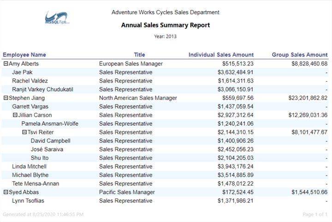Click the $3,943,176.24 sales amount

[x=236, y=166]
